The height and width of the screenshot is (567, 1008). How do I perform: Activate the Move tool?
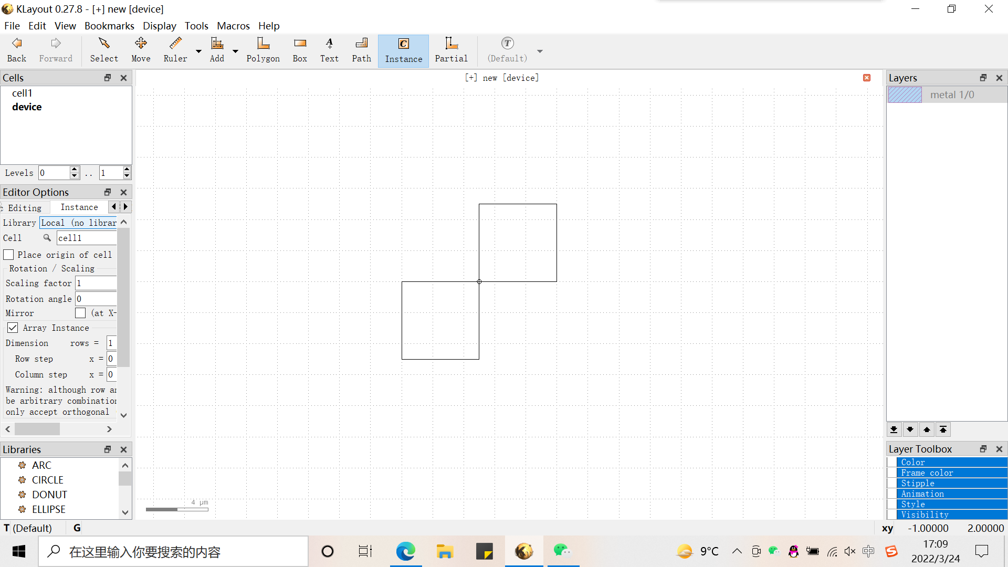(141, 50)
